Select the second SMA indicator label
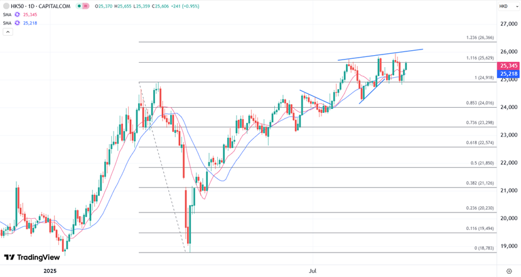Image resolution: width=521 pixels, height=277 pixels. pyautogui.click(x=7, y=23)
